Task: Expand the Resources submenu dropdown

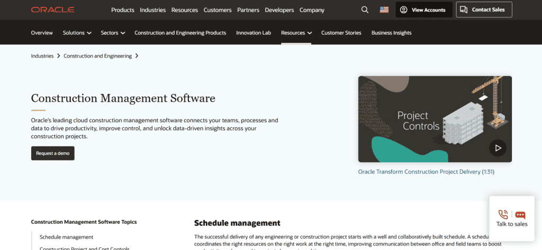Action: 296,33
